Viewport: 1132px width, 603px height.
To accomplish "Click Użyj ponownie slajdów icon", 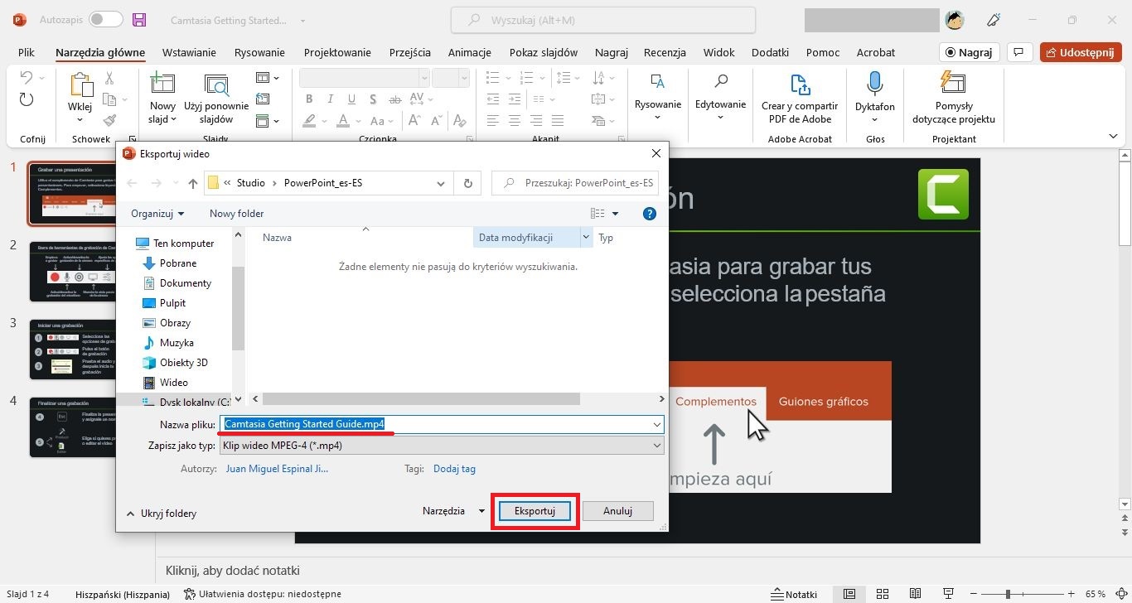I will (216, 85).
